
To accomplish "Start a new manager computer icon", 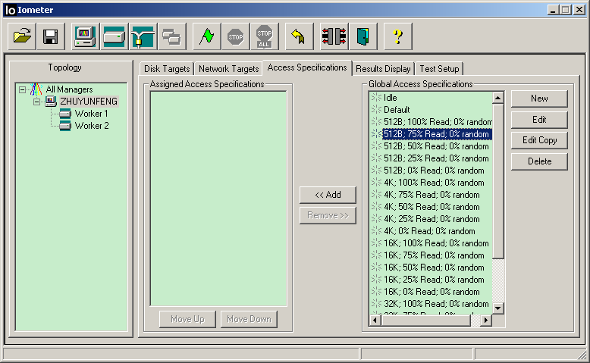I will tap(86, 36).
